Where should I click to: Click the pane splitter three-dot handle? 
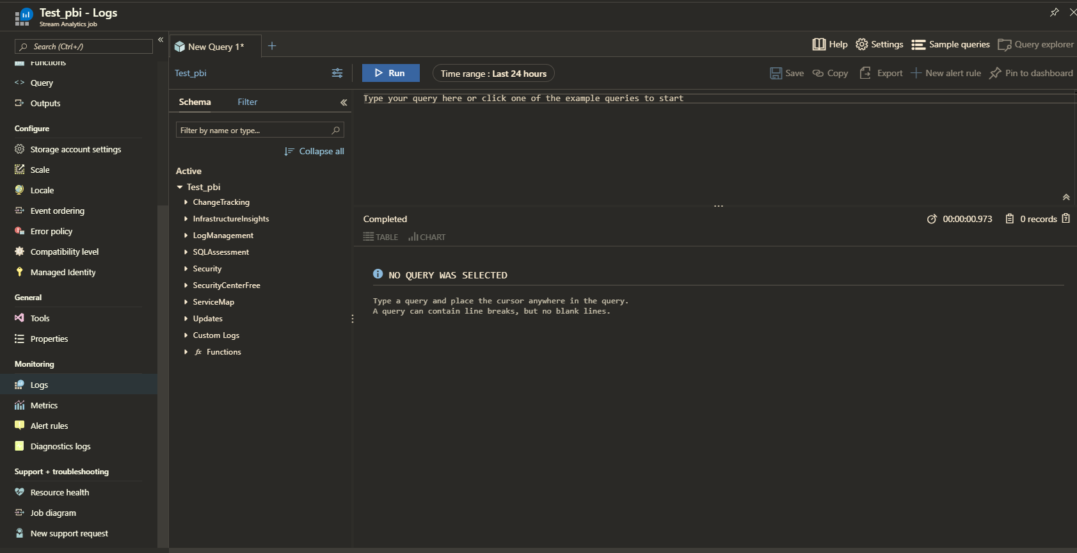[x=353, y=319]
